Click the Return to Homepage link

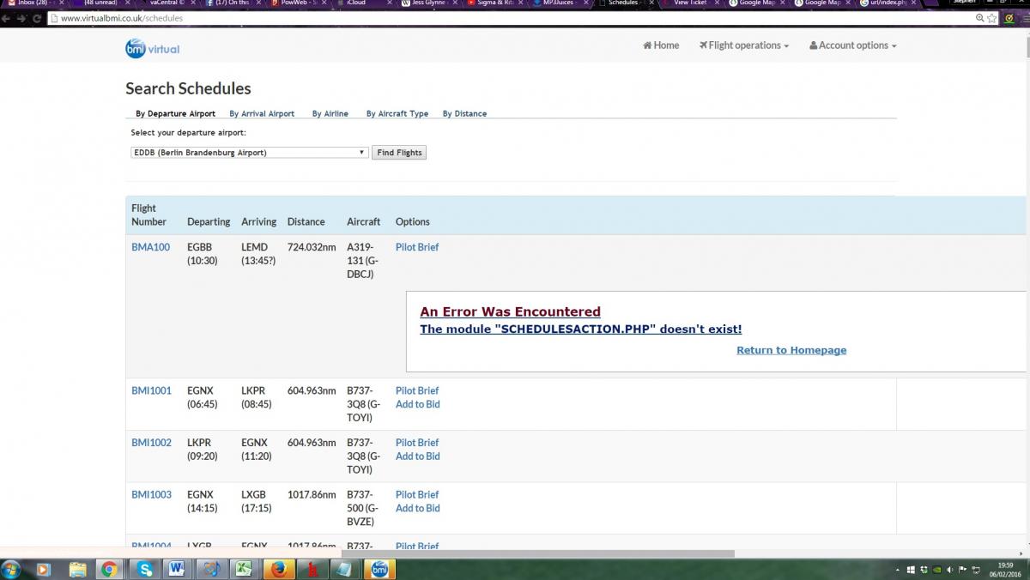point(791,350)
